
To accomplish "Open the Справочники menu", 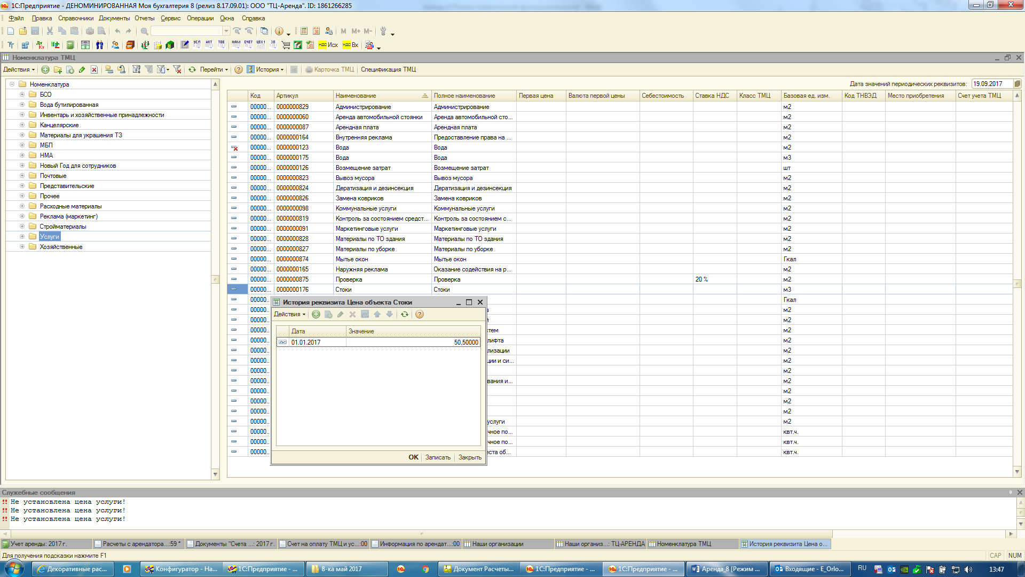I will click(76, 18).
